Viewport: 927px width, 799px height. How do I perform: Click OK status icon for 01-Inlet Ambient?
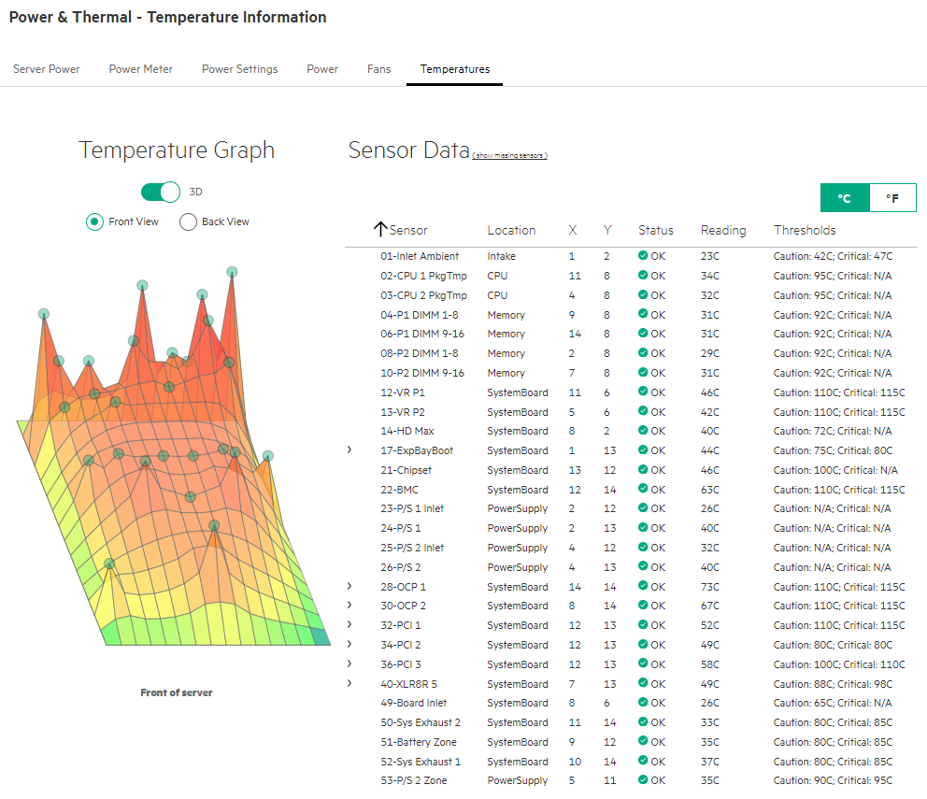pos(643,255)
